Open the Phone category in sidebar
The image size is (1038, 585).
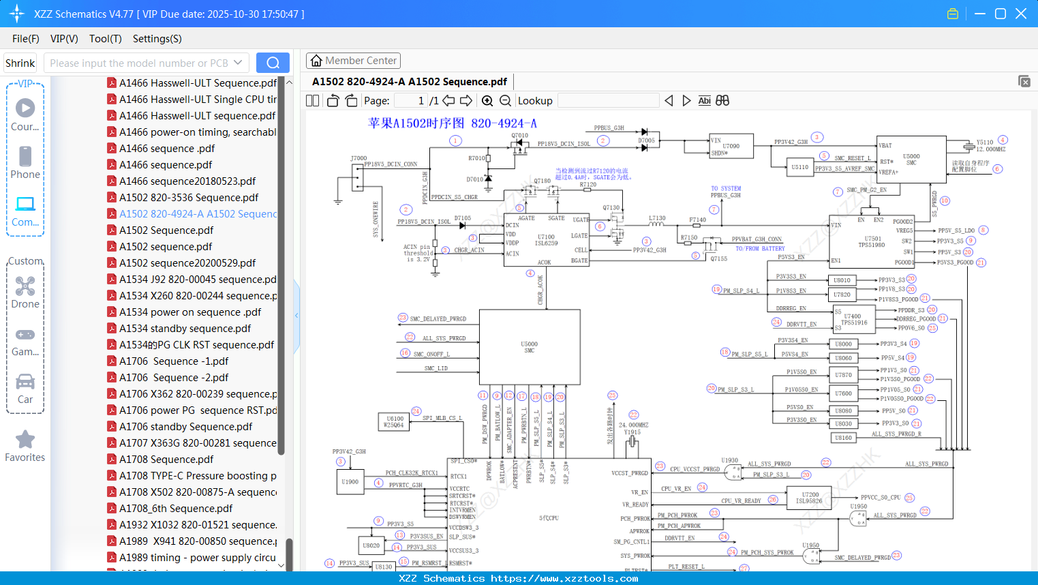pyautogui.click(x=25, y=162)
